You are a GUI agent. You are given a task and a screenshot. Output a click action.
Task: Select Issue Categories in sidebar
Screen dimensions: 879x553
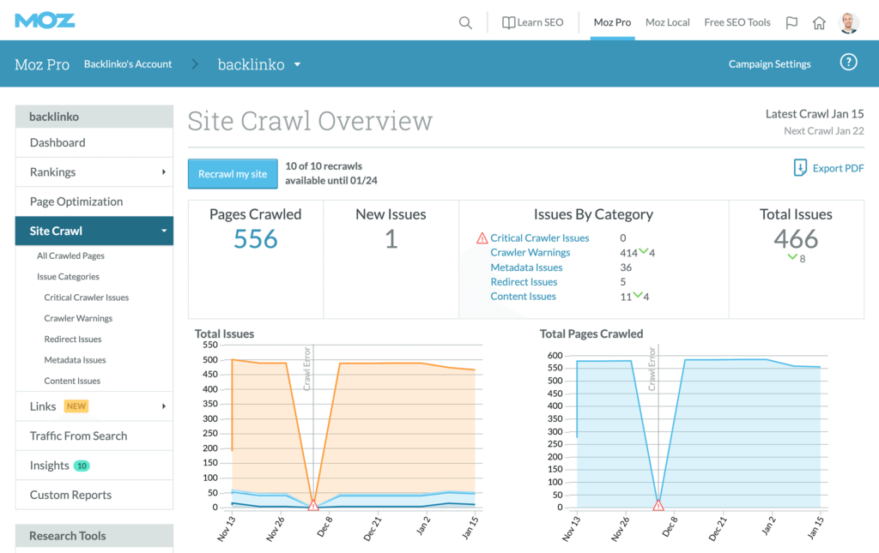pos(68,276)
